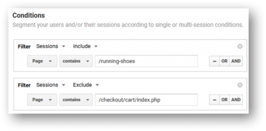Open Sessions dropdown in first filter
The image size is (266, 131).
click(x=51, y=46)
